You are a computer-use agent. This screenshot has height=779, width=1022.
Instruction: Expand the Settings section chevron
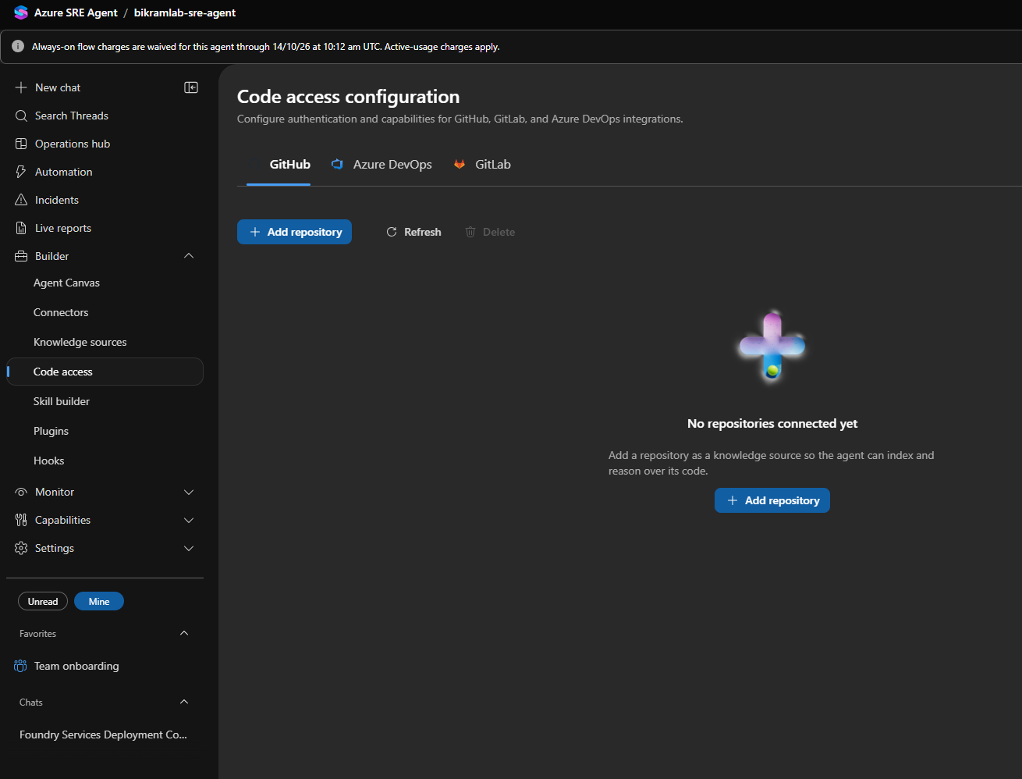[189, 548]
